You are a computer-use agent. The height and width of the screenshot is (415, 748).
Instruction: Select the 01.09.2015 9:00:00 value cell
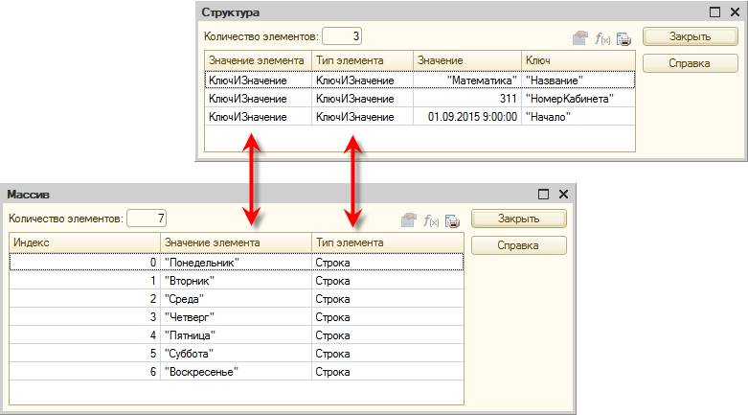467,117
